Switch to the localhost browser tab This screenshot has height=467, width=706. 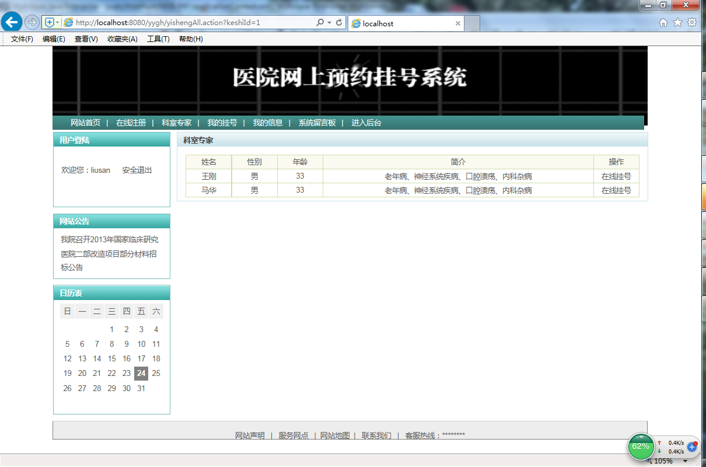coord(385,24)
